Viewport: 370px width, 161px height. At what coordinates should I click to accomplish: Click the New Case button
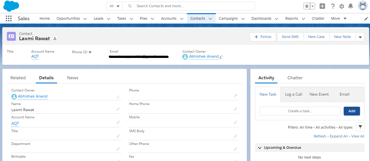point(316,37)
